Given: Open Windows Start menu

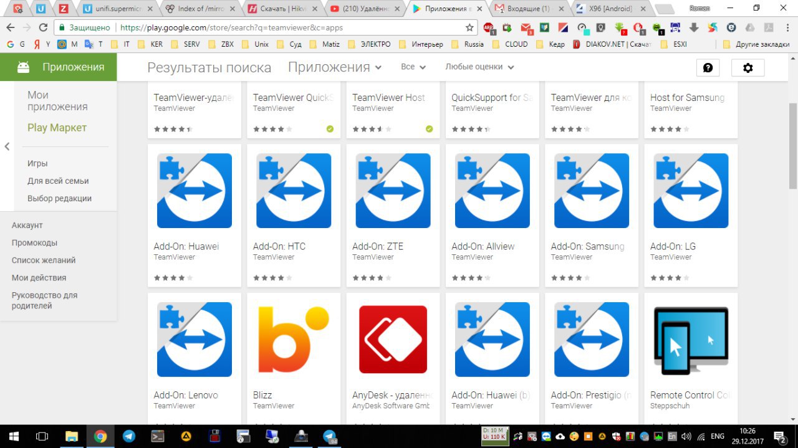Looking at the screenshot, I should click(14, 436).
